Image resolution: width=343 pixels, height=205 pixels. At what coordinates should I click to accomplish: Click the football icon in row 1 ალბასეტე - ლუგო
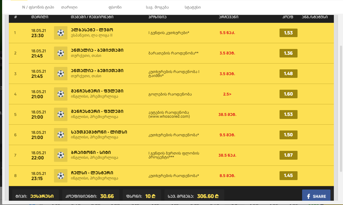coord(61,33)
